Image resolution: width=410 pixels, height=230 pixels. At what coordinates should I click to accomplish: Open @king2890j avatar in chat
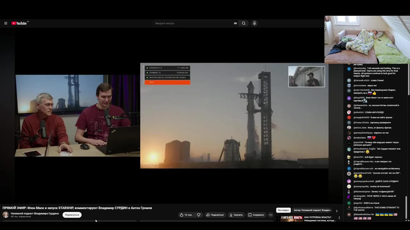[x=349, y=98]
